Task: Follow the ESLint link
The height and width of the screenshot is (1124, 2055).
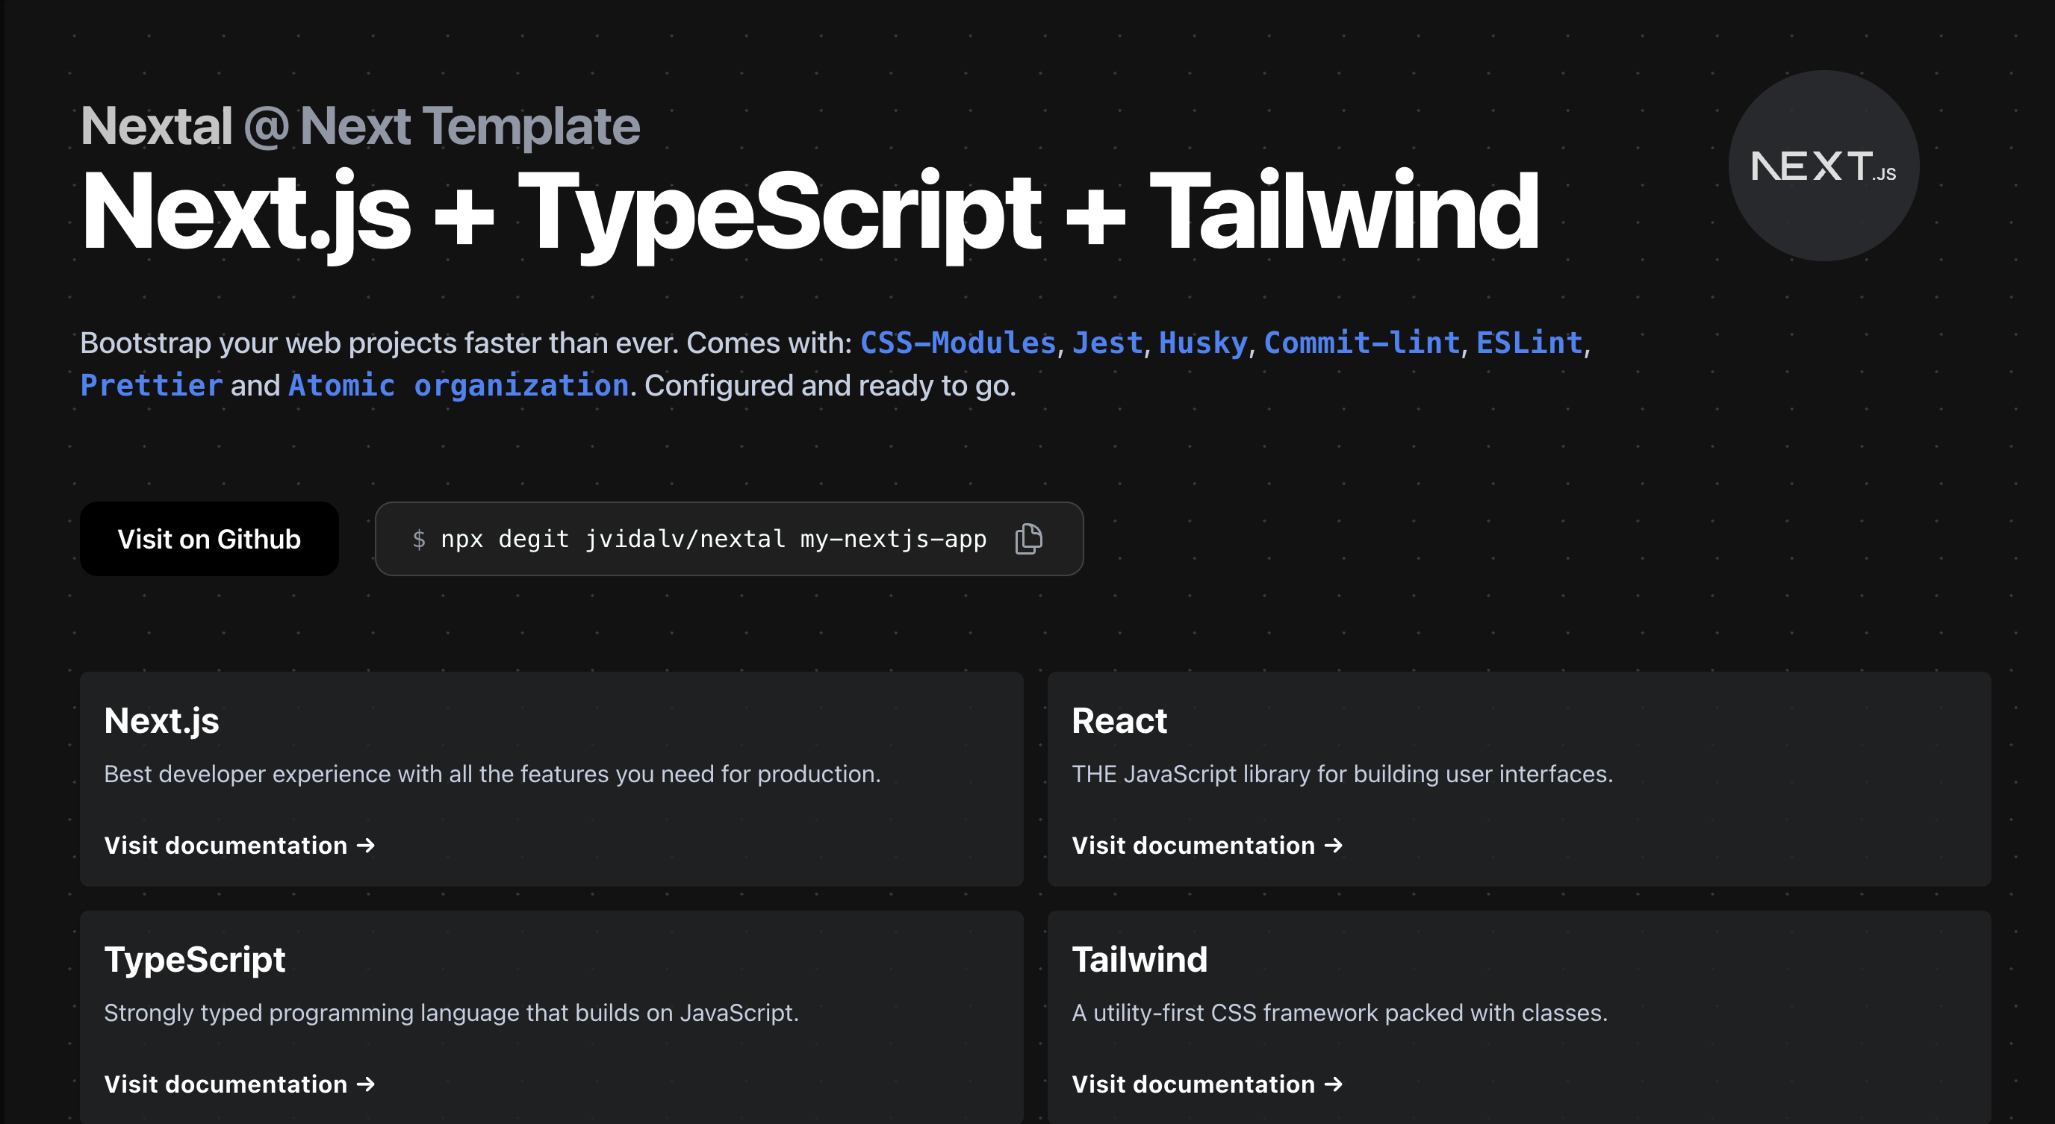Action: click(x=1529, y=343)
